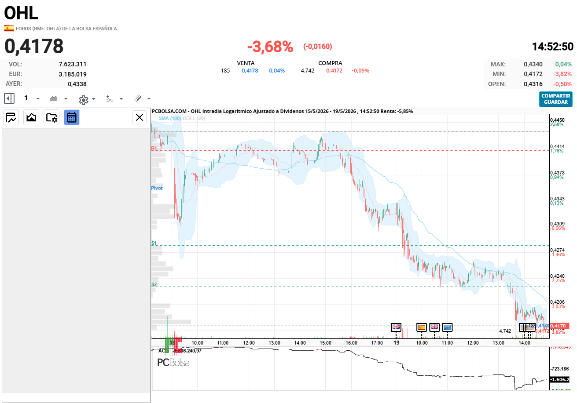577x403 pixels.
Task: Expand the indicators dropdown arrow
Action: tap(121, 99)
